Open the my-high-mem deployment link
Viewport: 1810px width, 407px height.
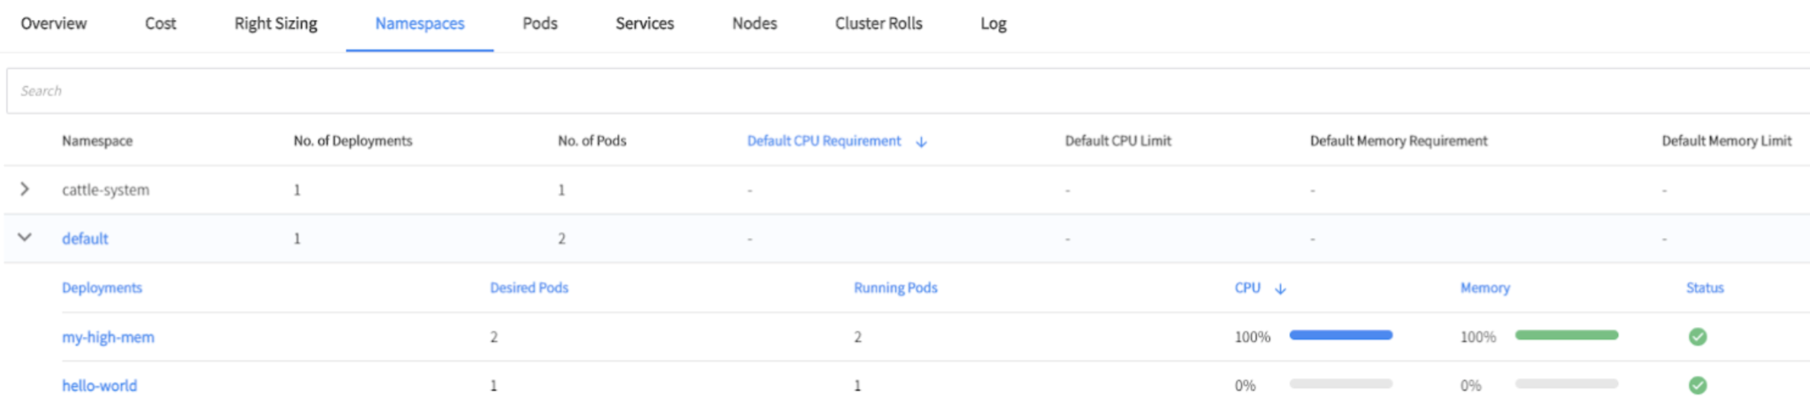click(108, 337)
